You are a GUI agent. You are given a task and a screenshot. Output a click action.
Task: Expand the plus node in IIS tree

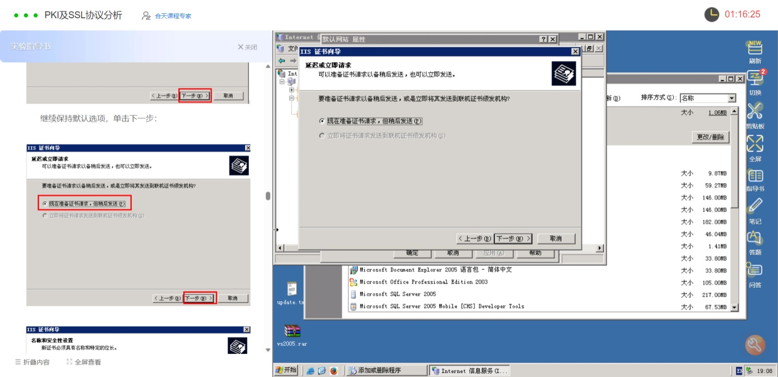[x=292, y=90]
